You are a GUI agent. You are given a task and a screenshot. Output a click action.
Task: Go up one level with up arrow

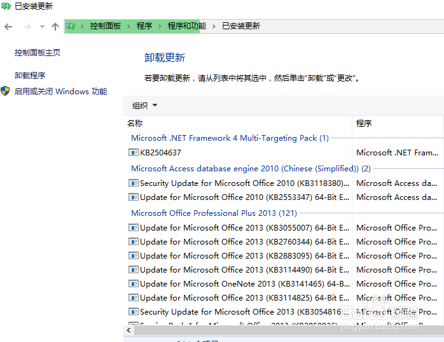pyautogui.click(x=55, y=27)
